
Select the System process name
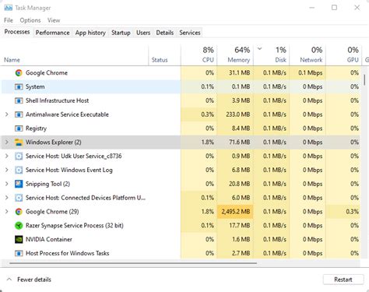click(x=35, y=86)
